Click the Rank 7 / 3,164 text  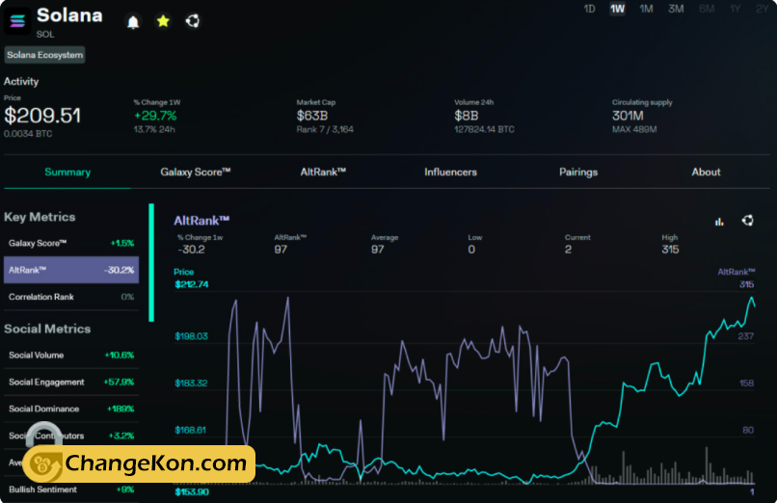[x=325, y=130]
